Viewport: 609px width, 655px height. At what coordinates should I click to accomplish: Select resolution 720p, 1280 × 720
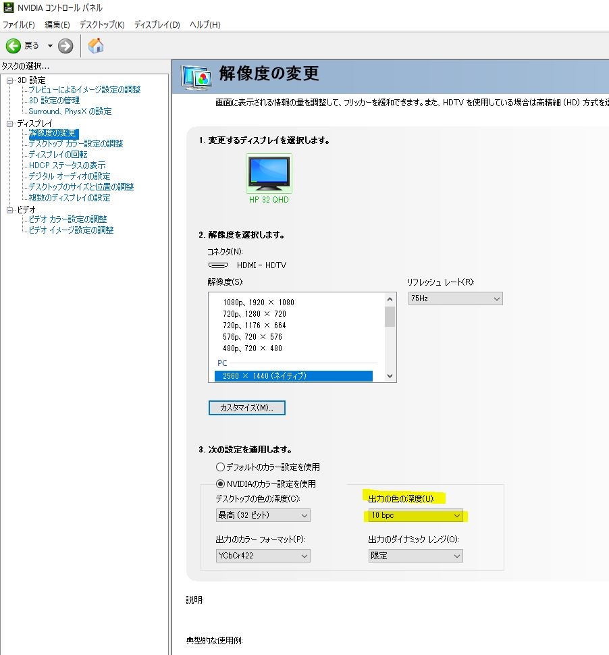(255, 314)
